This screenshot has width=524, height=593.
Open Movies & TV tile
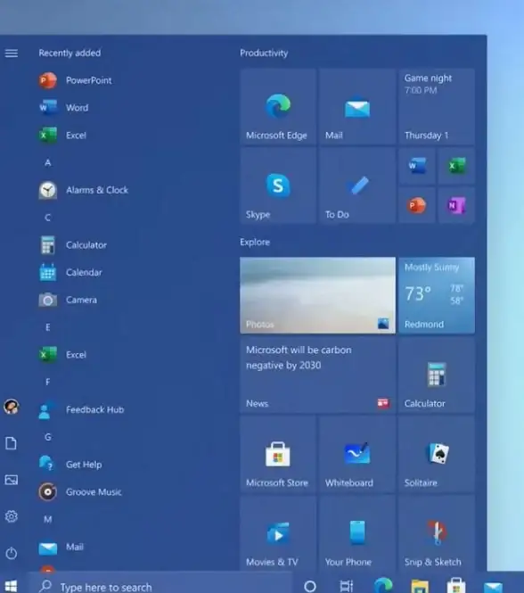(x=278, y=533)
